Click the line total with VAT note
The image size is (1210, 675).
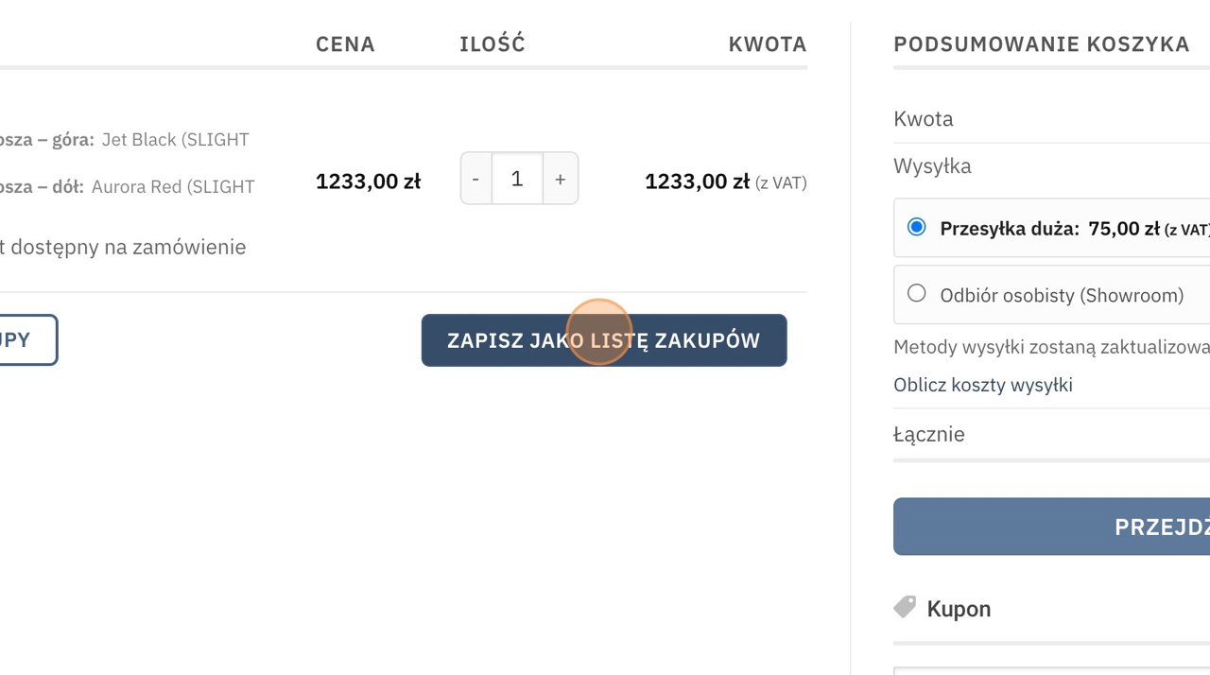coord(725,182)
